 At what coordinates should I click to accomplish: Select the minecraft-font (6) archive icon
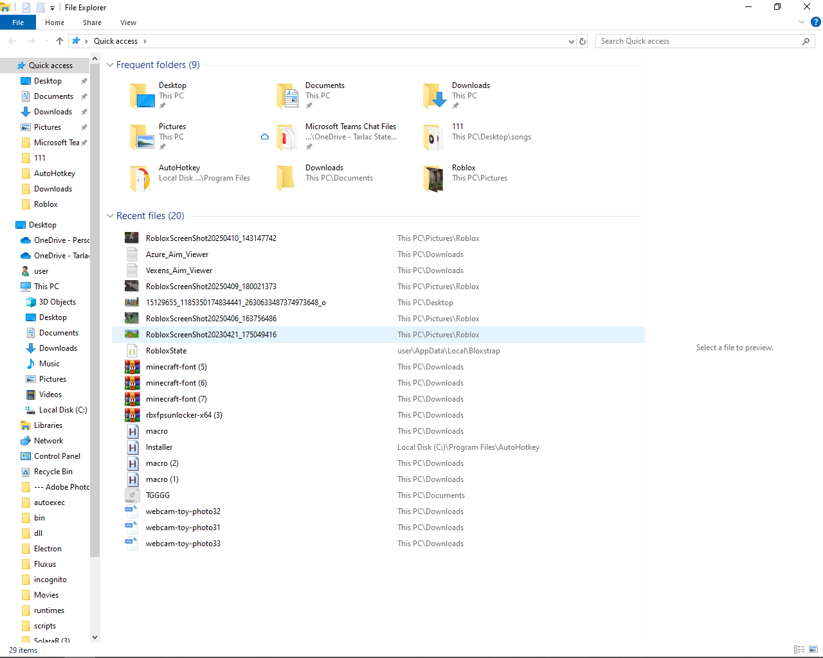pos(132,383)
